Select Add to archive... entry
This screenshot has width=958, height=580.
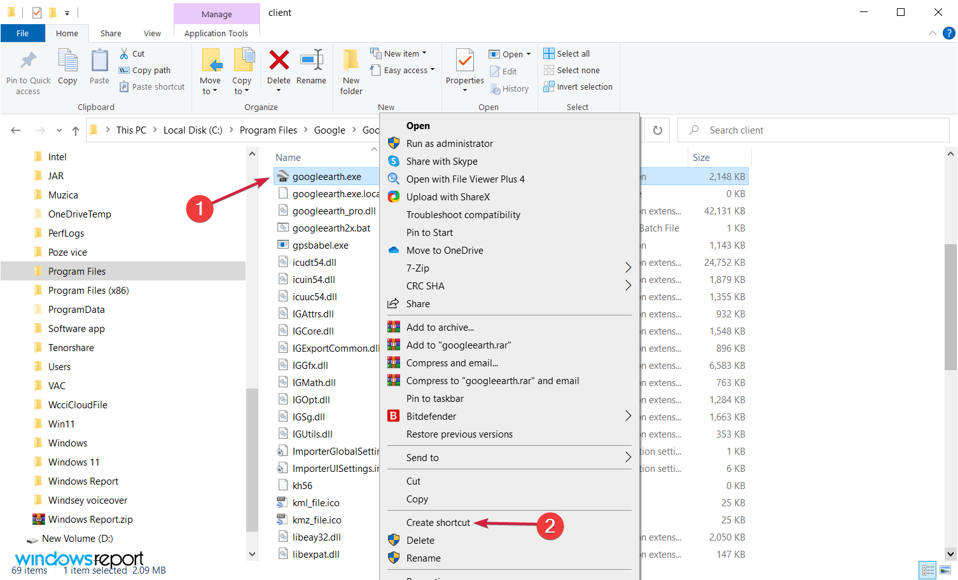(440, 328)
